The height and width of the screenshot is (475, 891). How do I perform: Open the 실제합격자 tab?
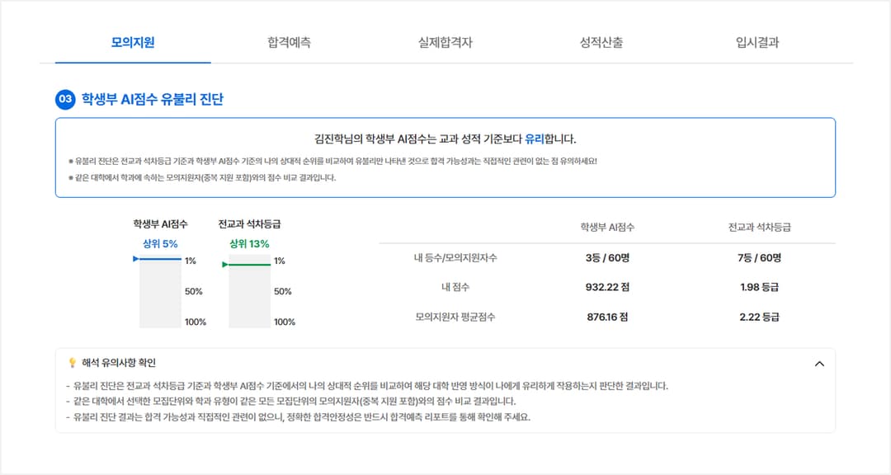click(x=445, y=43)
